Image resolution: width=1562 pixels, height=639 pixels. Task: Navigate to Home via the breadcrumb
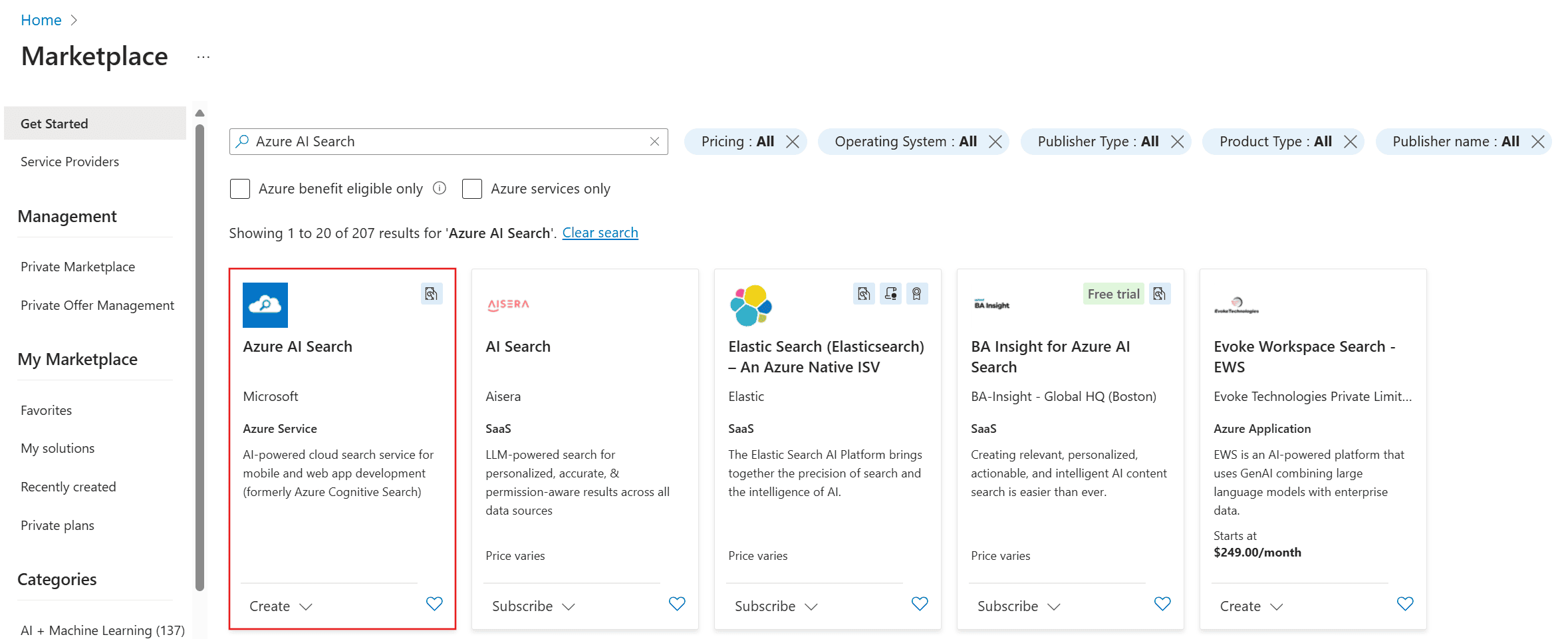(x=41, y=19)
